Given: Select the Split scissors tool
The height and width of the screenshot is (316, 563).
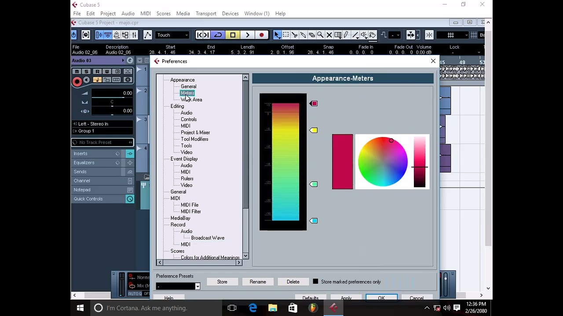Looking at the screenshot, I should coord(294,35).
